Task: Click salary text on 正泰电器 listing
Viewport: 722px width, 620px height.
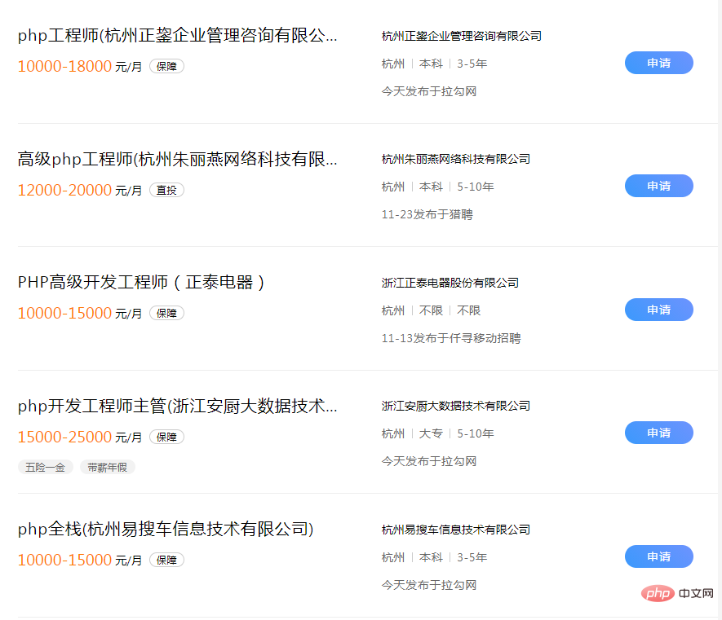Action: pyautogui.click(x=80, y=313)
